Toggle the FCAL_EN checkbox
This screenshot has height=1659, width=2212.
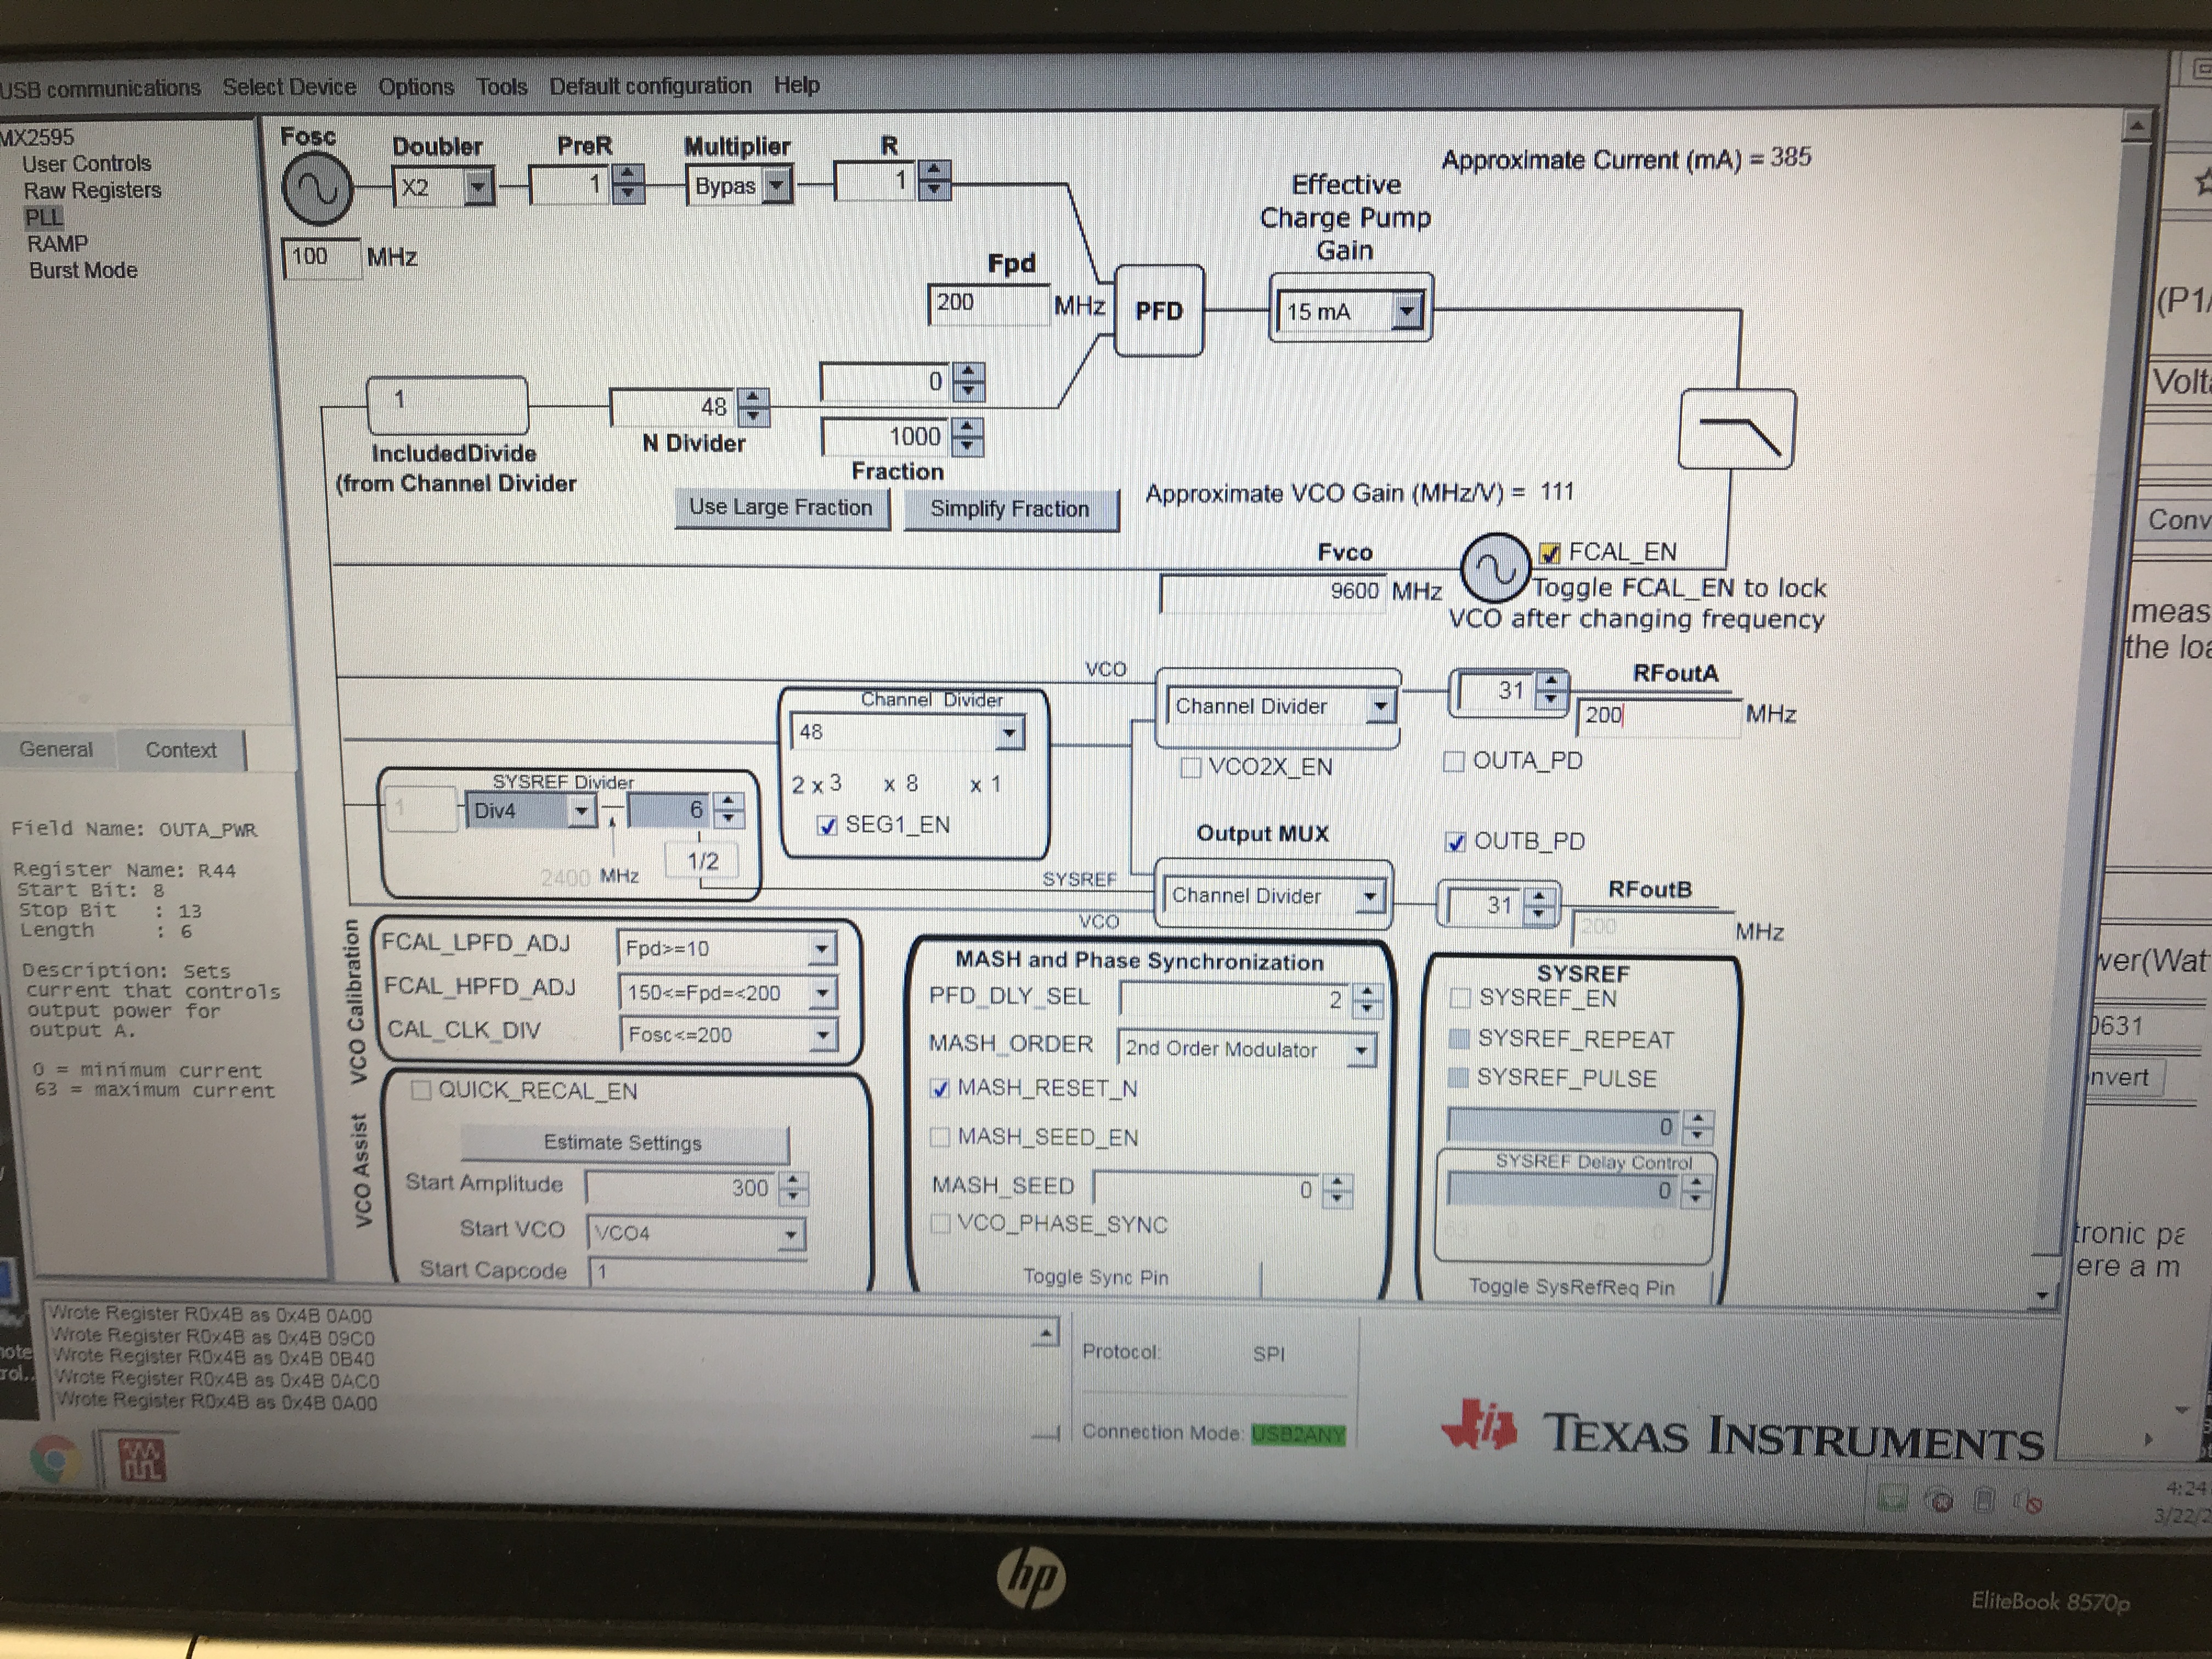1549,553
